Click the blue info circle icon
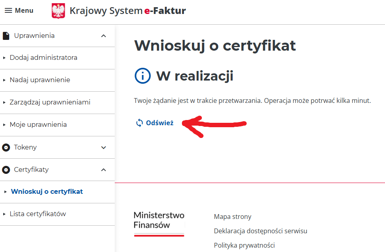 pos(143,76)
